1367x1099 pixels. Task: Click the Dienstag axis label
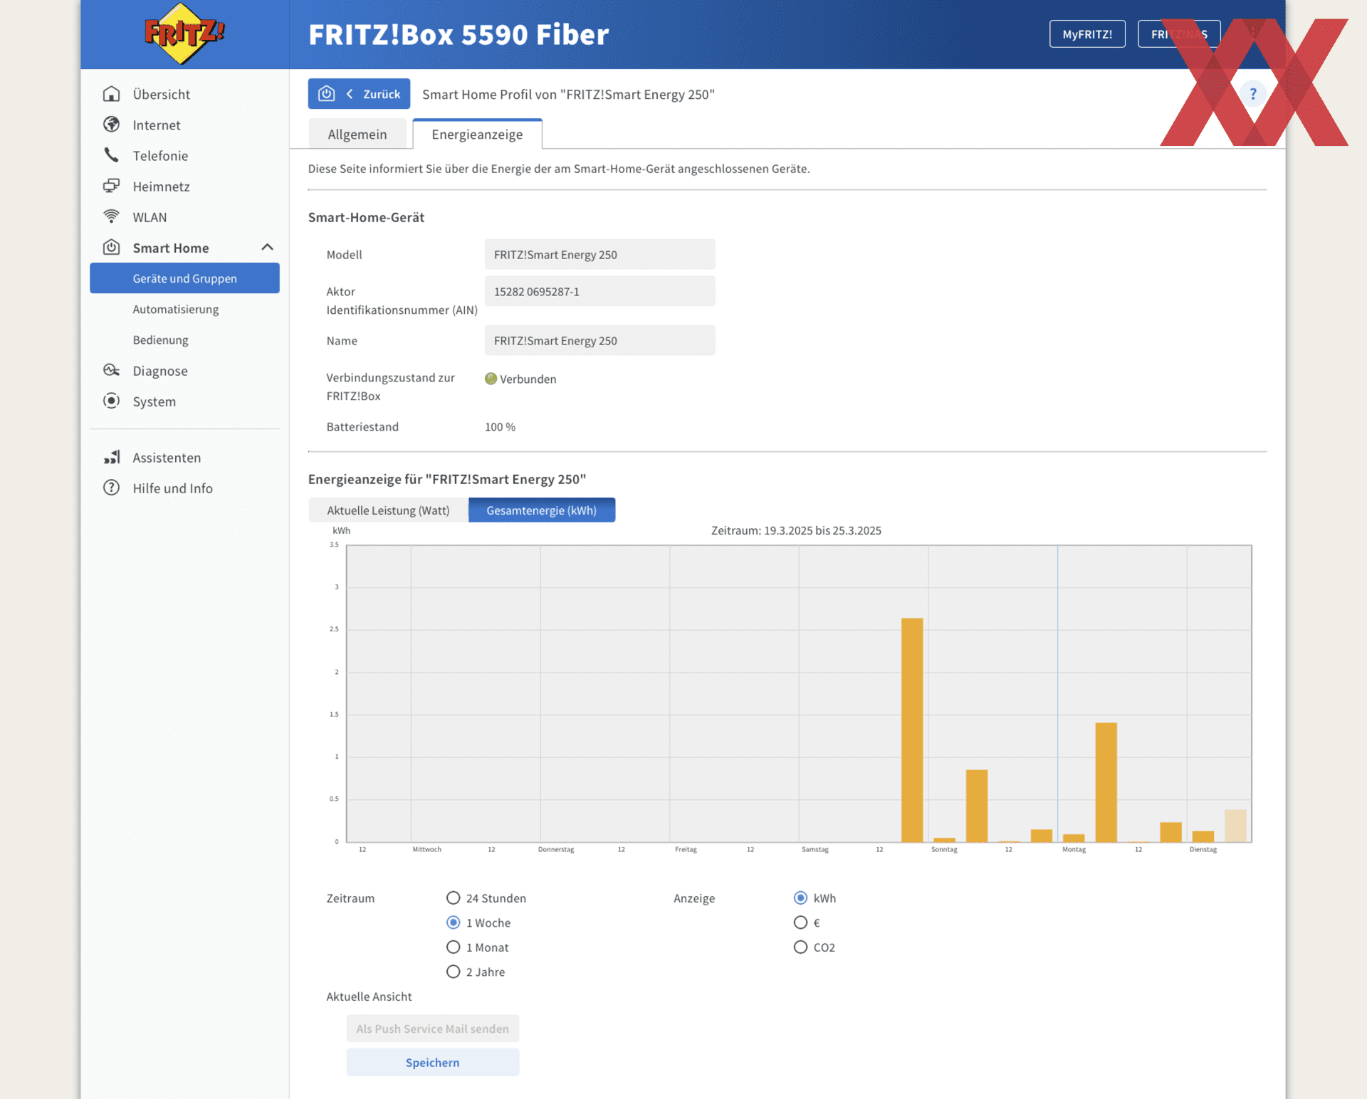point(1203,849)
